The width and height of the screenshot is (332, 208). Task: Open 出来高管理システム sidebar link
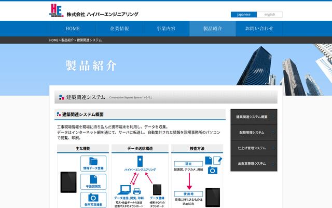[x=254, y=164]
